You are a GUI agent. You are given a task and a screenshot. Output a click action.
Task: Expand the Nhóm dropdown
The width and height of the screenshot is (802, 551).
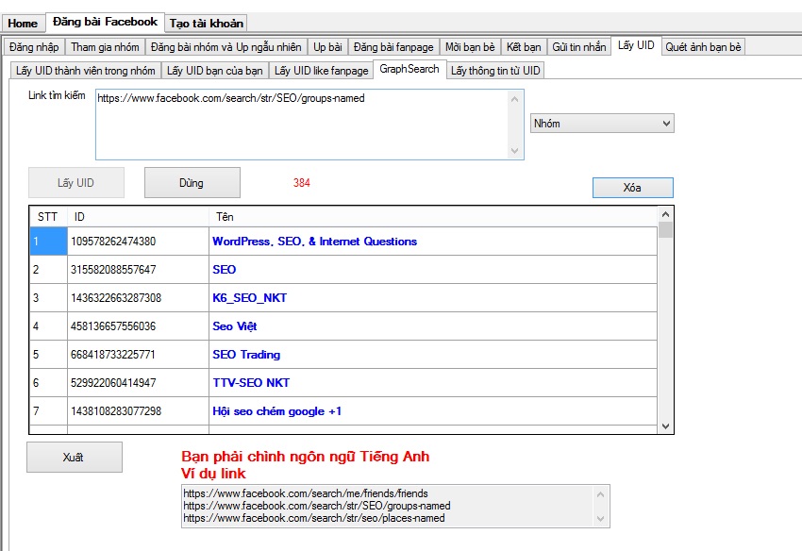602,124
